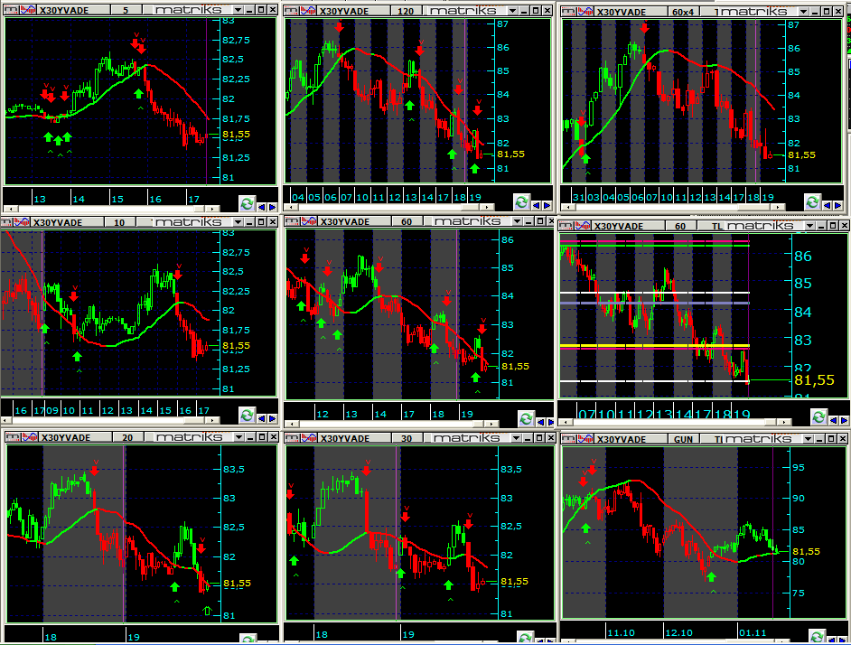Click the 81,55 price label in 30-period chart
This screenshot has width=851, height=645.
click(513, 582)
